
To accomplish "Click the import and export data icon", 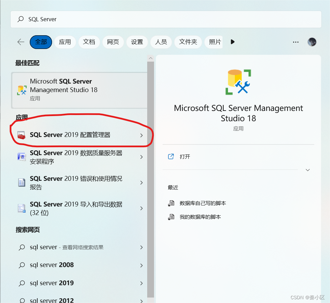I will coord(22,208).
